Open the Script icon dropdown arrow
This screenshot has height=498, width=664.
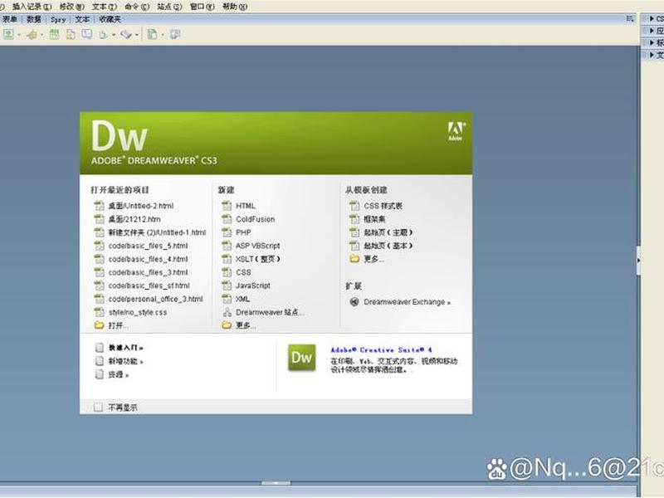pyautogui.click(x=136, y=35)
